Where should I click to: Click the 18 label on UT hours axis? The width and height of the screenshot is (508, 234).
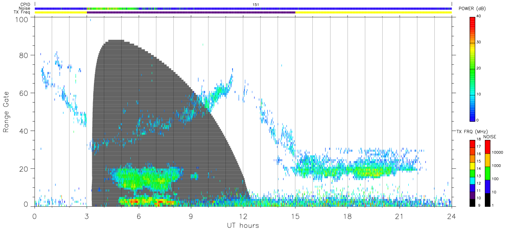click(x=347, y=216)
